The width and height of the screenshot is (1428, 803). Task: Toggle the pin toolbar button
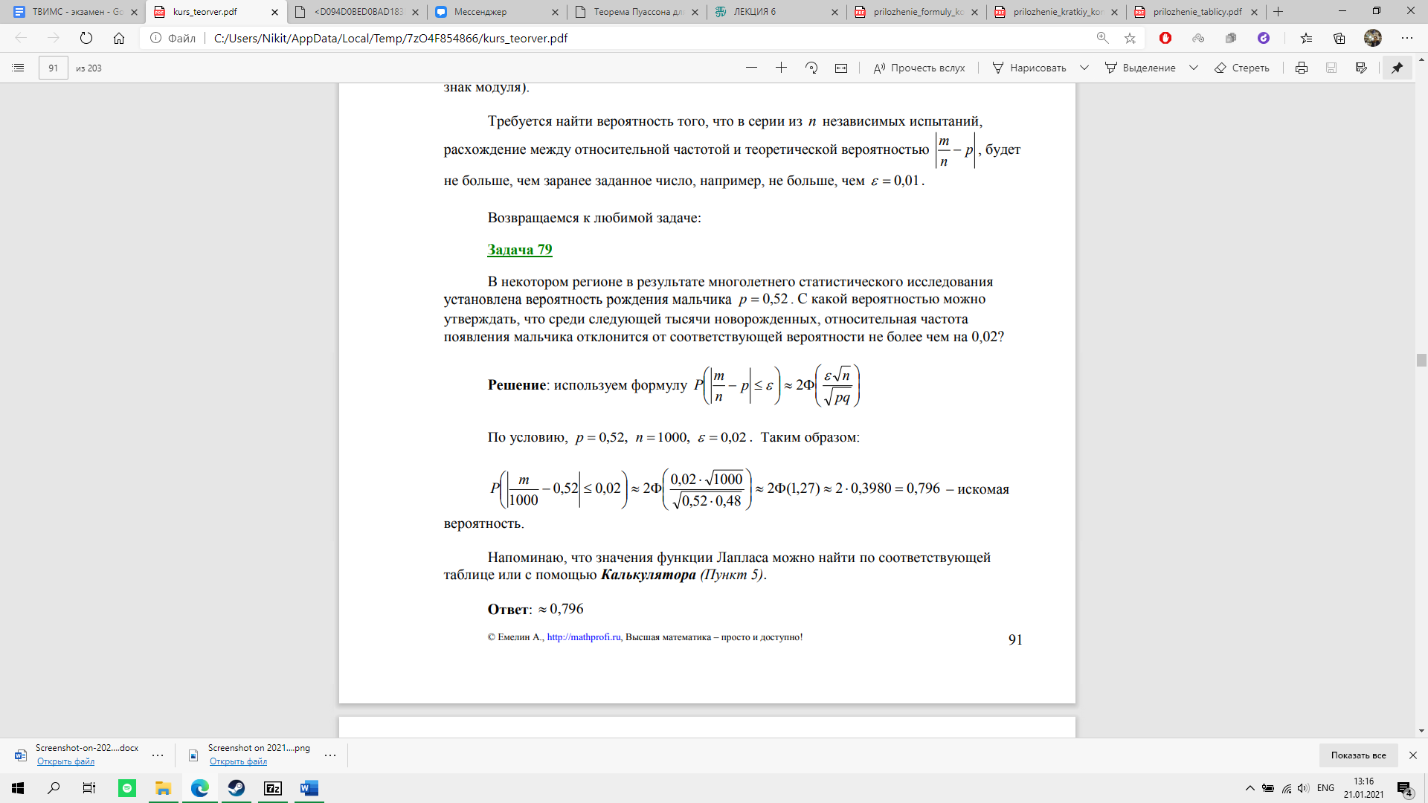(1398, 68)
